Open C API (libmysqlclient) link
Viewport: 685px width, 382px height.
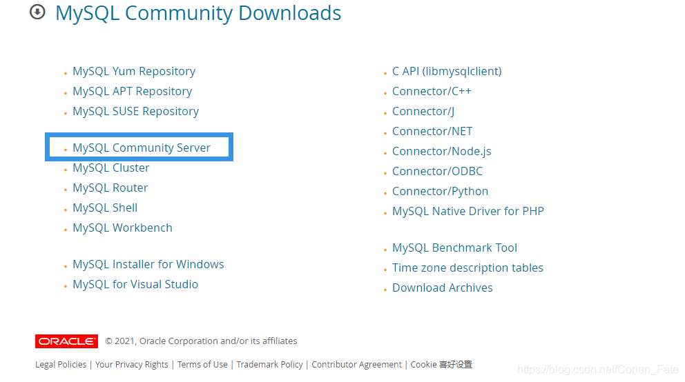pyautogui.click(x=447, y=71)
